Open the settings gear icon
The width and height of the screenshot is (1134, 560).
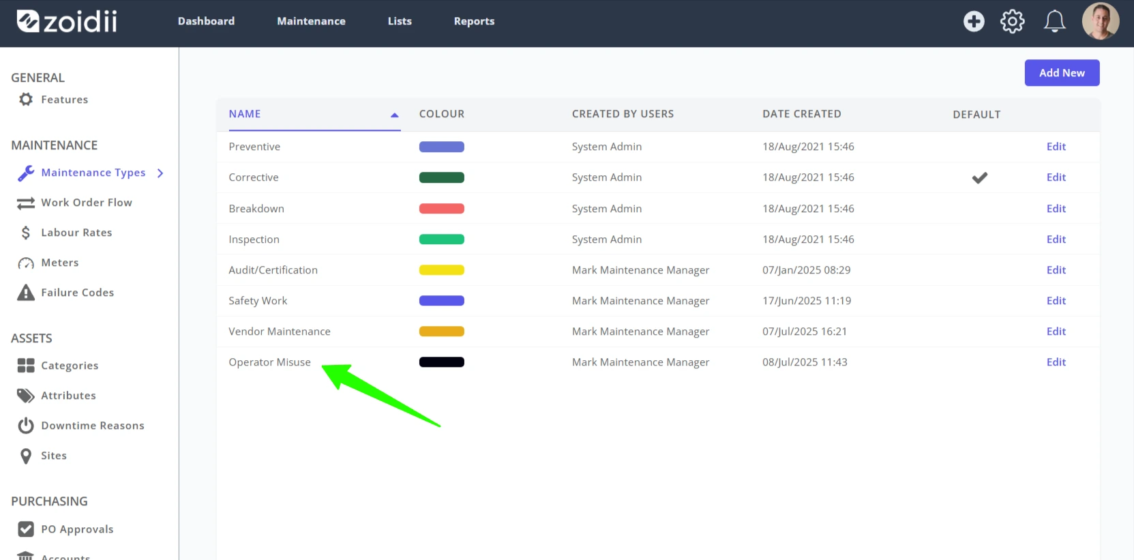tap(1012, 21)
